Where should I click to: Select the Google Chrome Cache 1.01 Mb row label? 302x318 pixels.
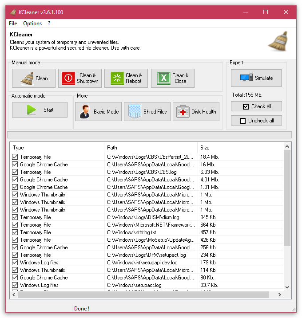[44, 187]
